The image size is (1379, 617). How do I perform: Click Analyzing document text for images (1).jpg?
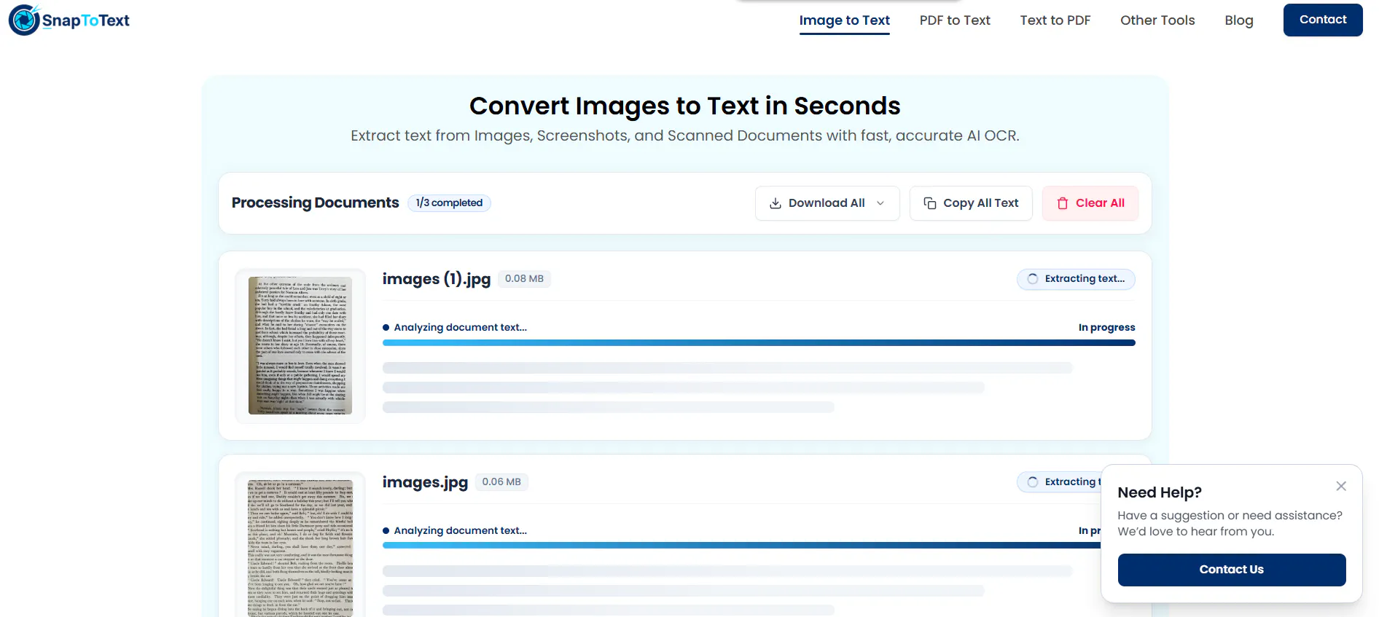pyautogui.click(x=460, y=328)
